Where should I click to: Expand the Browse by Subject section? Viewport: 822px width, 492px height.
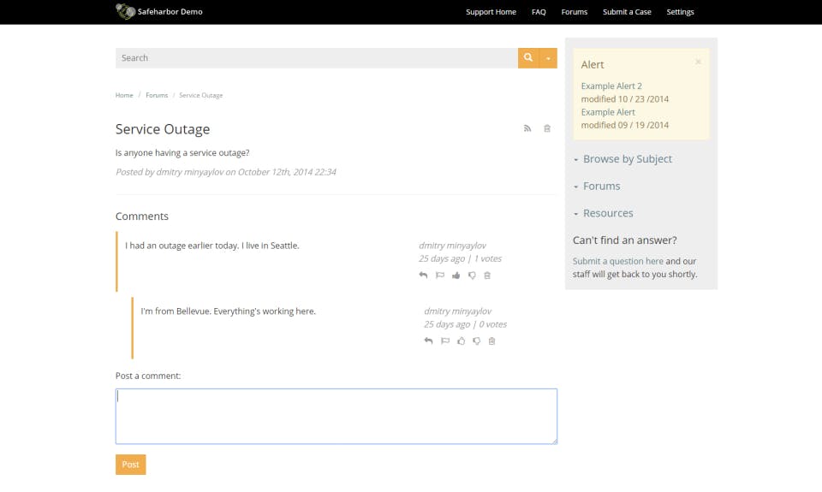[627, 159]
